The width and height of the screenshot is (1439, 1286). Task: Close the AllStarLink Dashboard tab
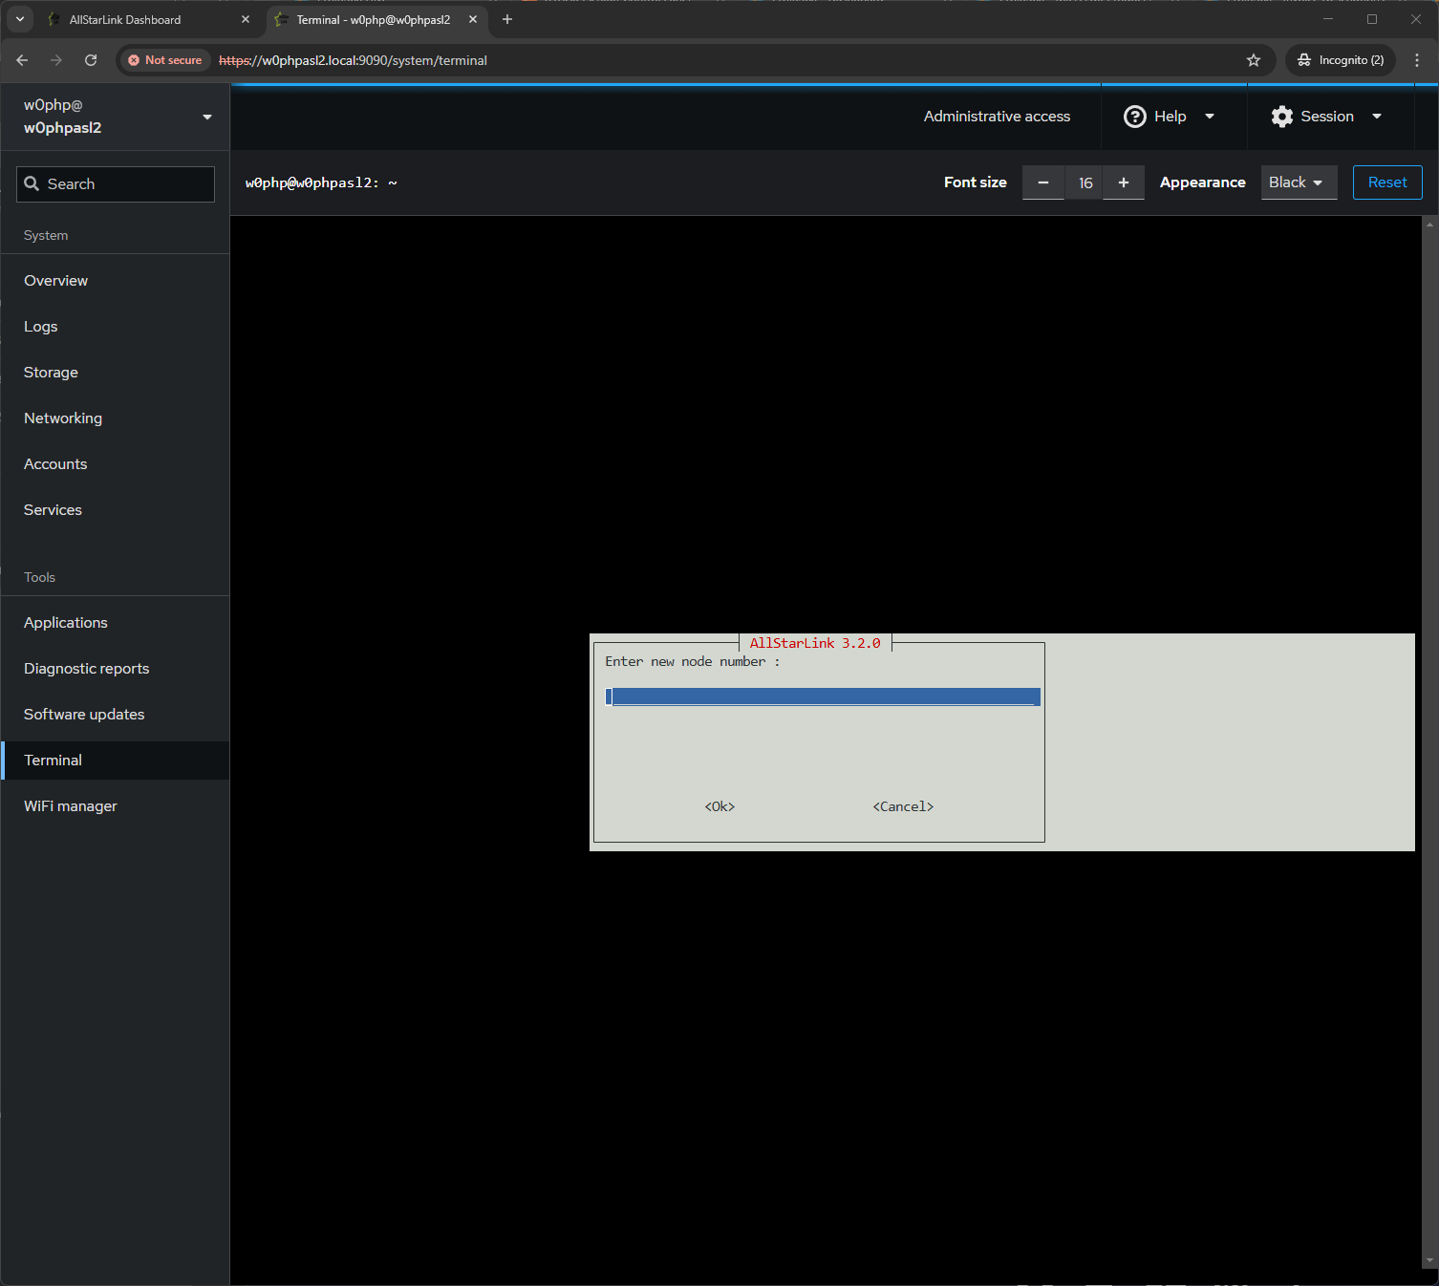pos(246,19)
